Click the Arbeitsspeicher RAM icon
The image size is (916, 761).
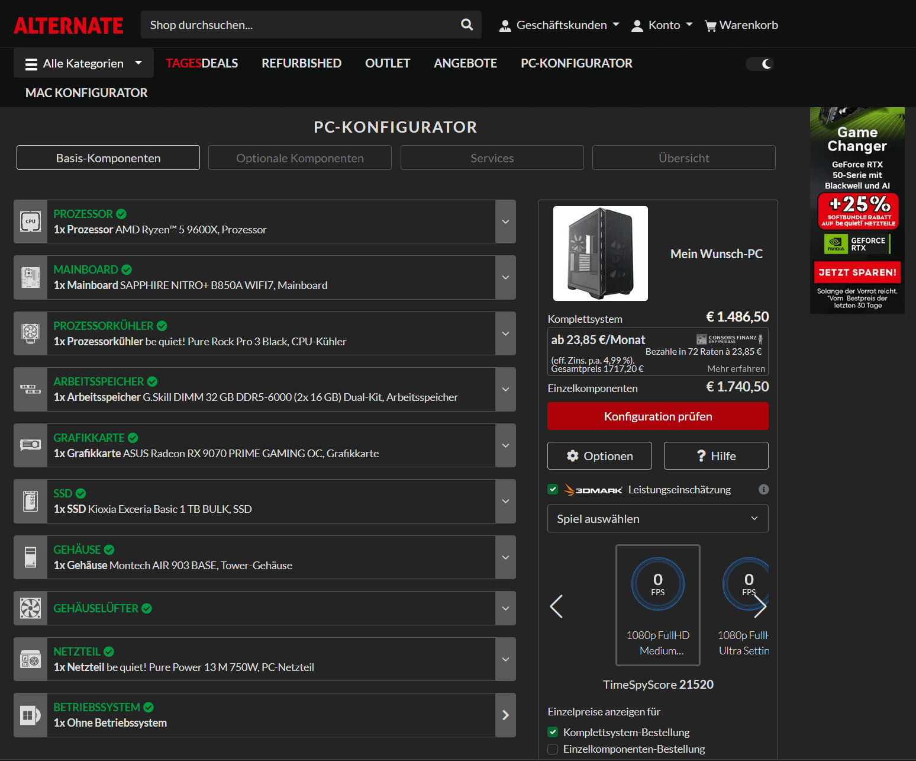coord(31,389)
